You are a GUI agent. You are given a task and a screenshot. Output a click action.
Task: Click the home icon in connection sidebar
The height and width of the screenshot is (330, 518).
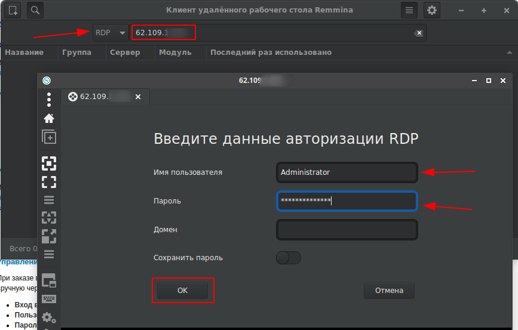(49, 118)
